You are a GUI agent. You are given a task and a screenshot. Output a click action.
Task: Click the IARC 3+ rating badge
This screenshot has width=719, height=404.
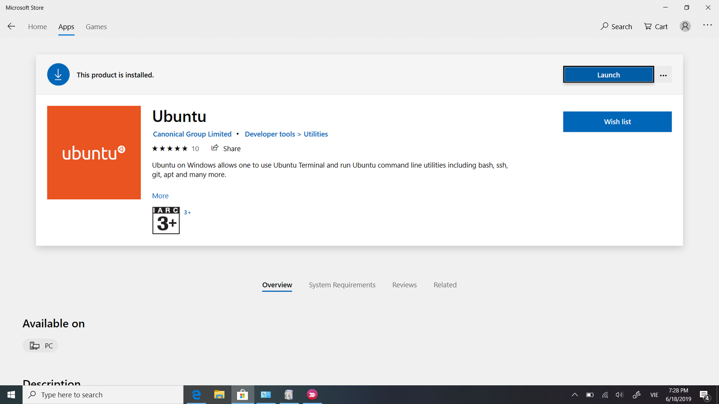[166, 220]
